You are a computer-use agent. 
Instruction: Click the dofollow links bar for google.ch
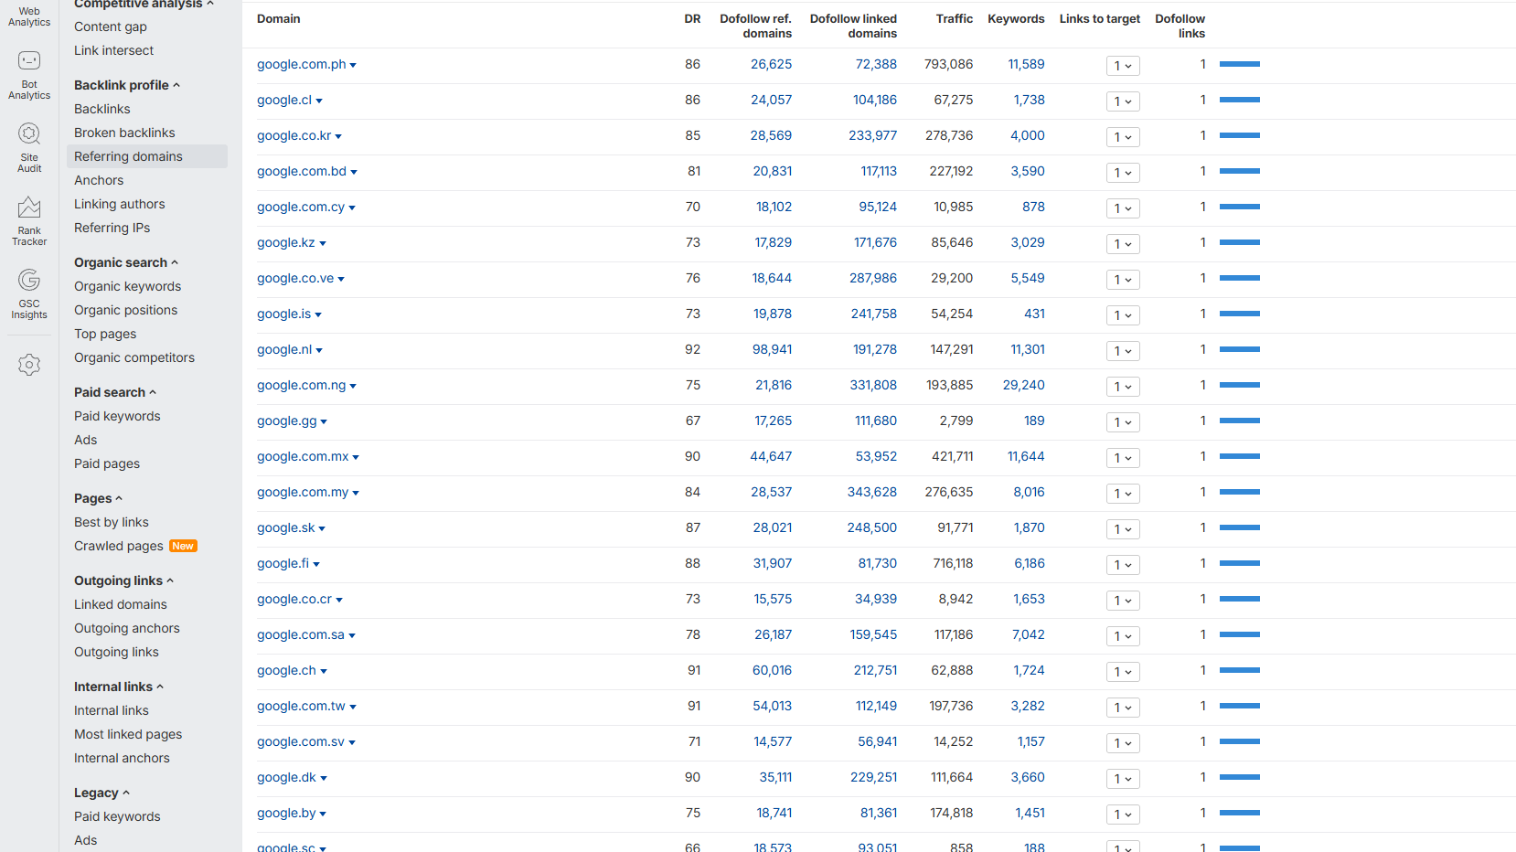(1240, 670)
